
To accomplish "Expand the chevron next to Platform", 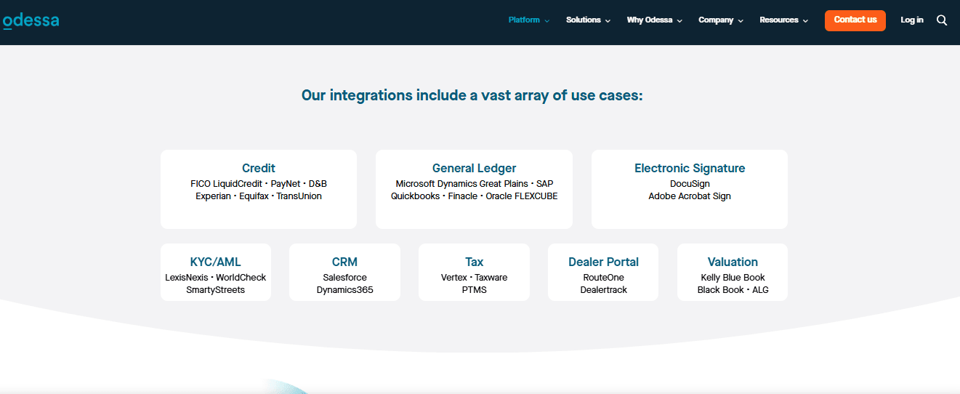I will (546, 21).
